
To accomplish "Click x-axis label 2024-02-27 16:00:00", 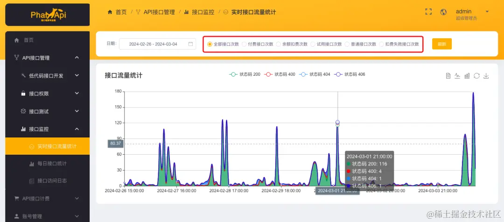I will point(176,191).
